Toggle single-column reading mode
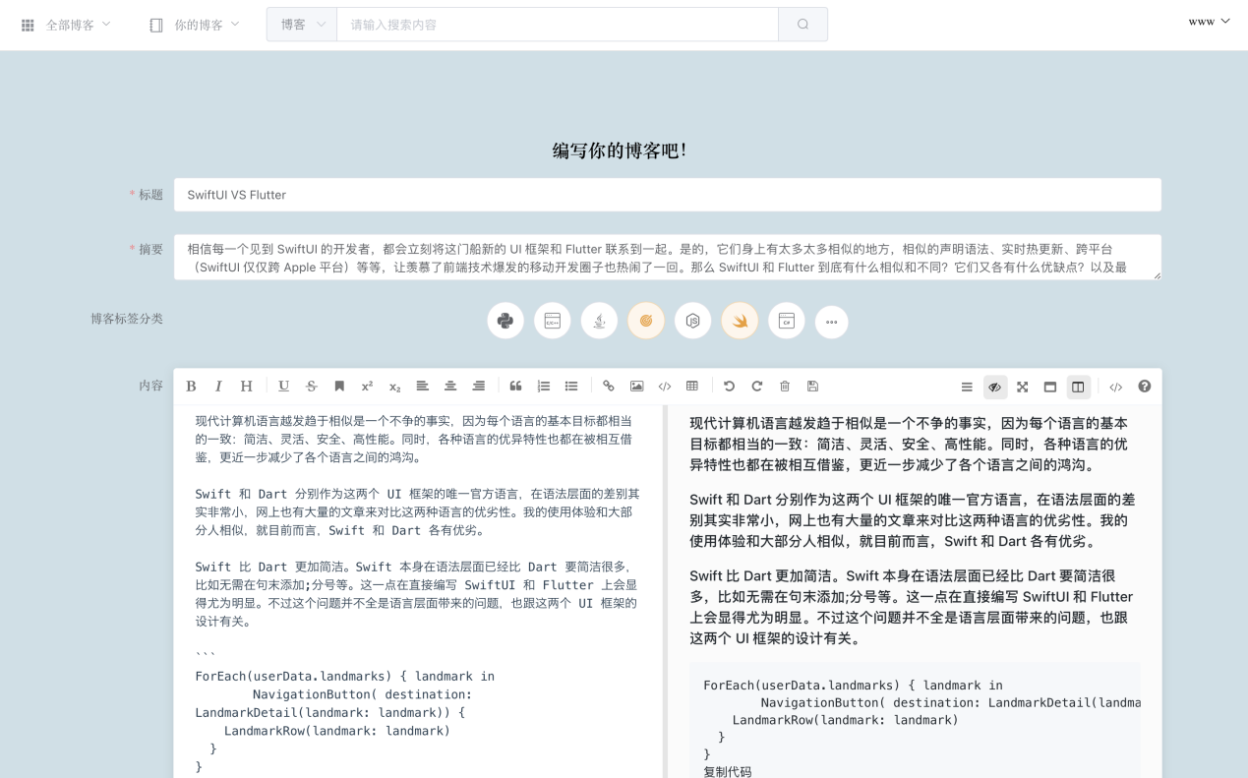 pyautogui.click(x=1050, y=387)
